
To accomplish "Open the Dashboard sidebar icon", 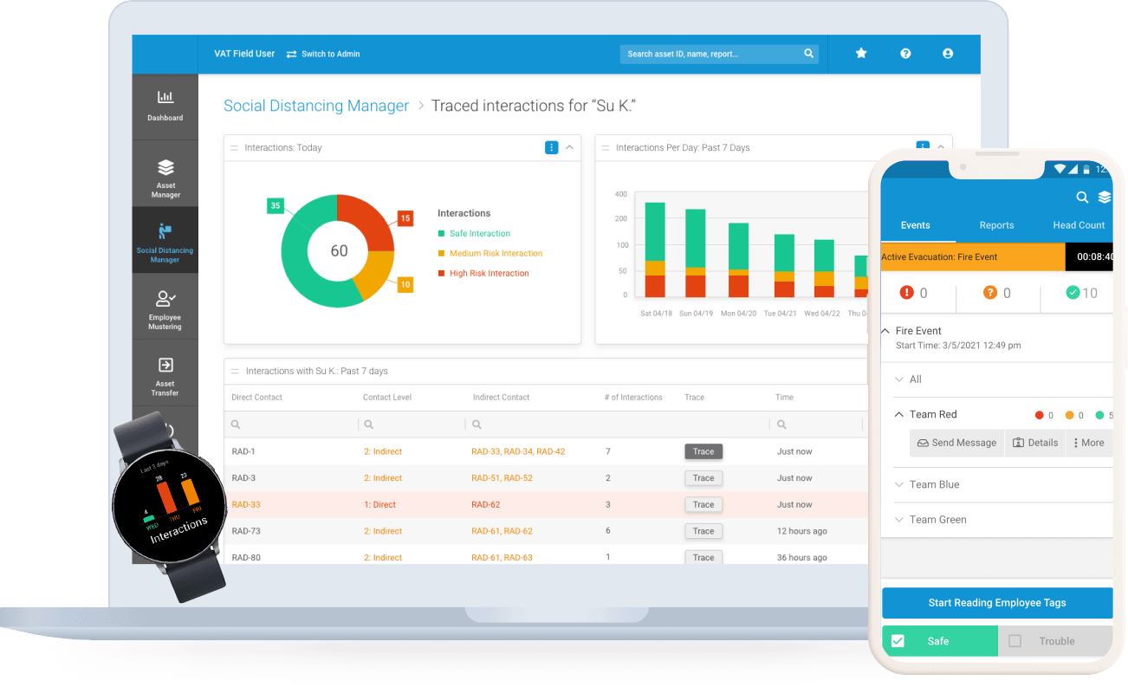I will pos(165,105).
